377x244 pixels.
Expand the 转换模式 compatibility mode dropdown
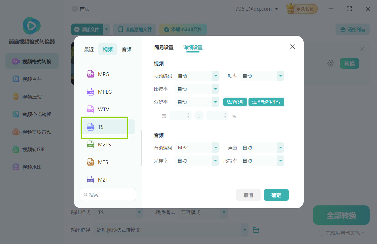point(224,212)
